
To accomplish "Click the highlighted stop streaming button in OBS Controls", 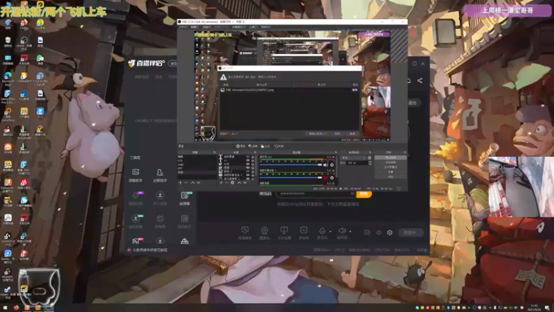I will pos(391,157).
